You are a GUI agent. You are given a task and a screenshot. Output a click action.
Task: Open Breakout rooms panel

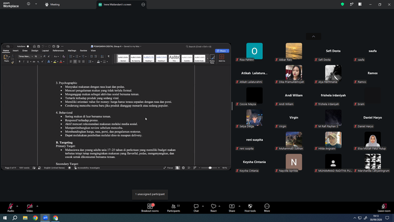click(150, 208)
